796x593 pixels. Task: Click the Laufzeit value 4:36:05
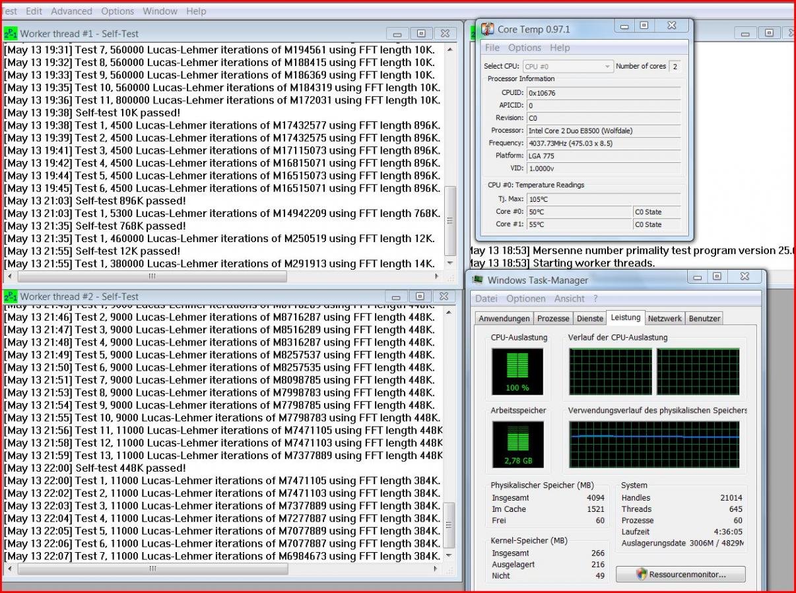tap(727, 531)
